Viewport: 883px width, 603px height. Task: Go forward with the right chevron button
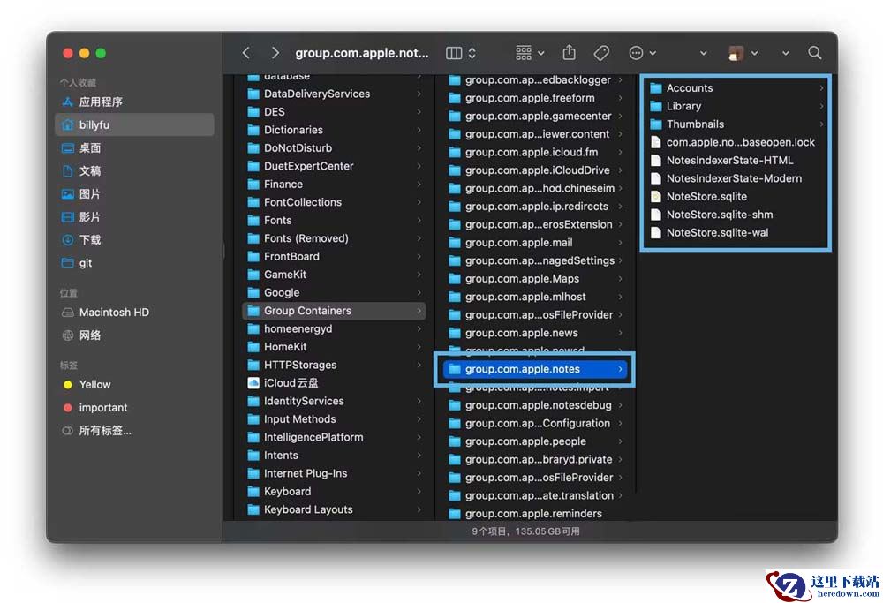tap(275, 53)
